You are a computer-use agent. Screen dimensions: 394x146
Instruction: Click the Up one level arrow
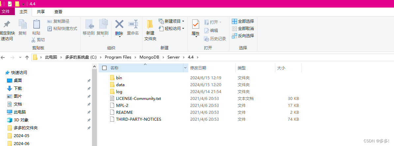point(27,57)
